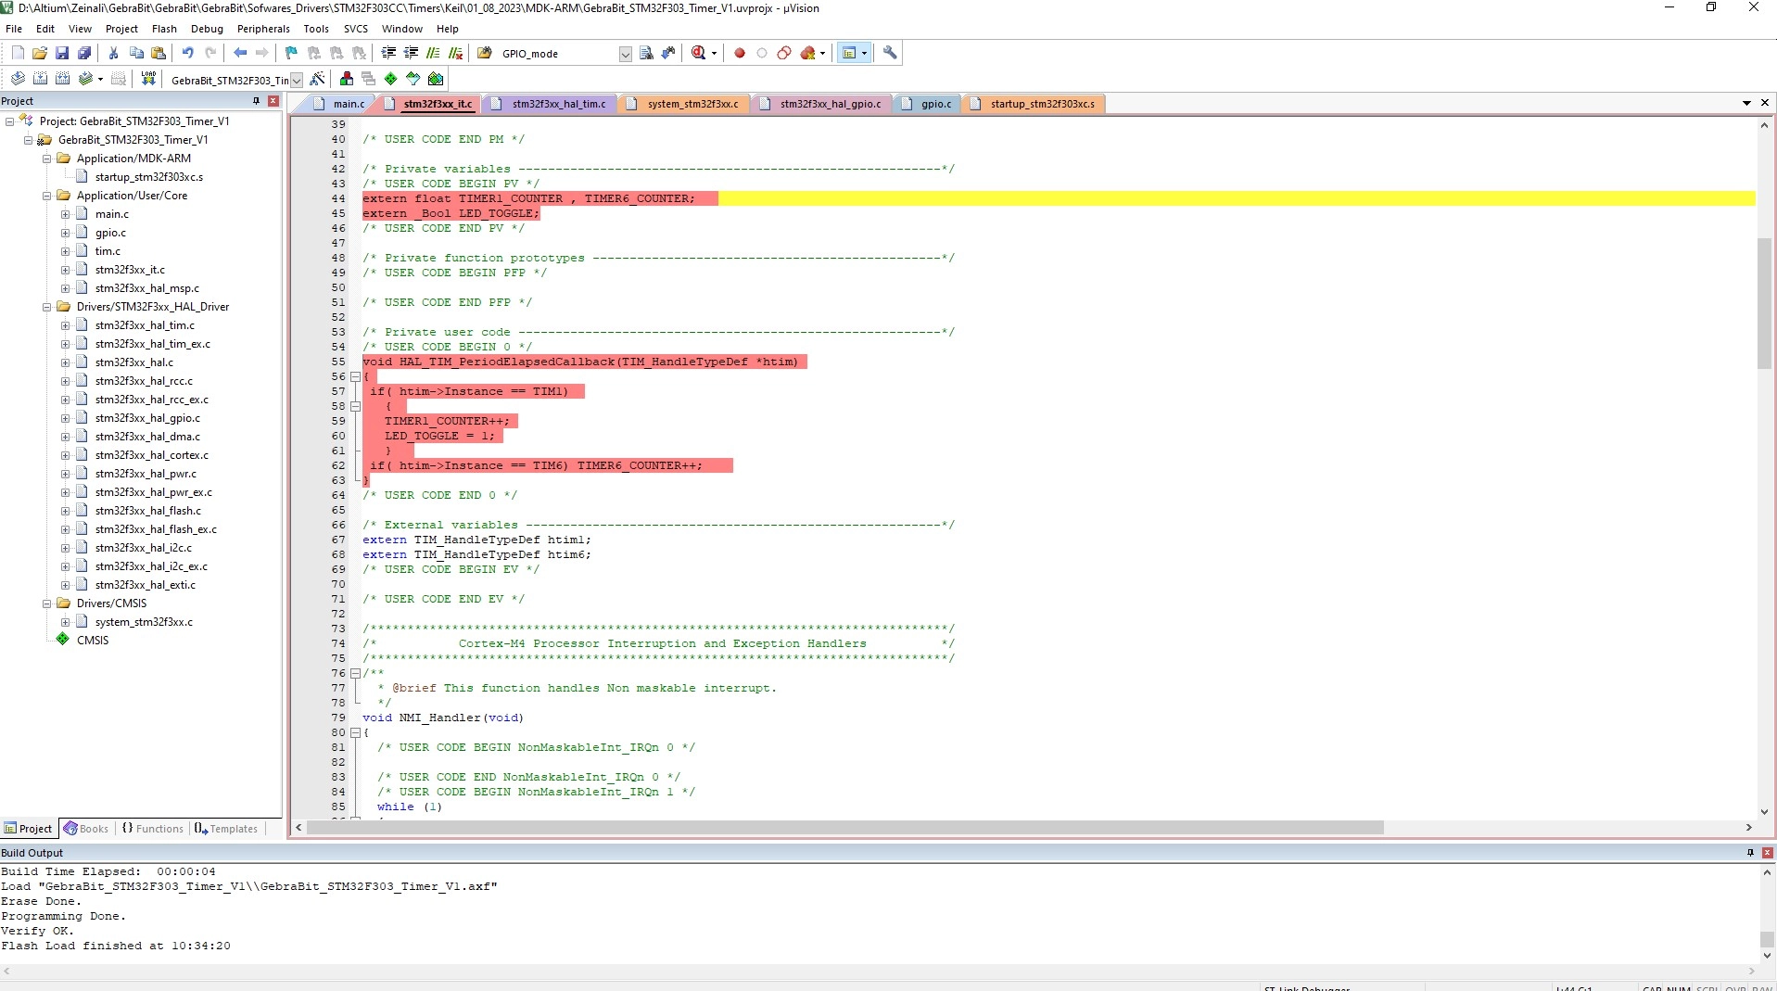Expand the stm32f3xx_hal_tim.c node
Viewport: 1777px width, 991px height.
pyautogui.click(x=65, y=325)
